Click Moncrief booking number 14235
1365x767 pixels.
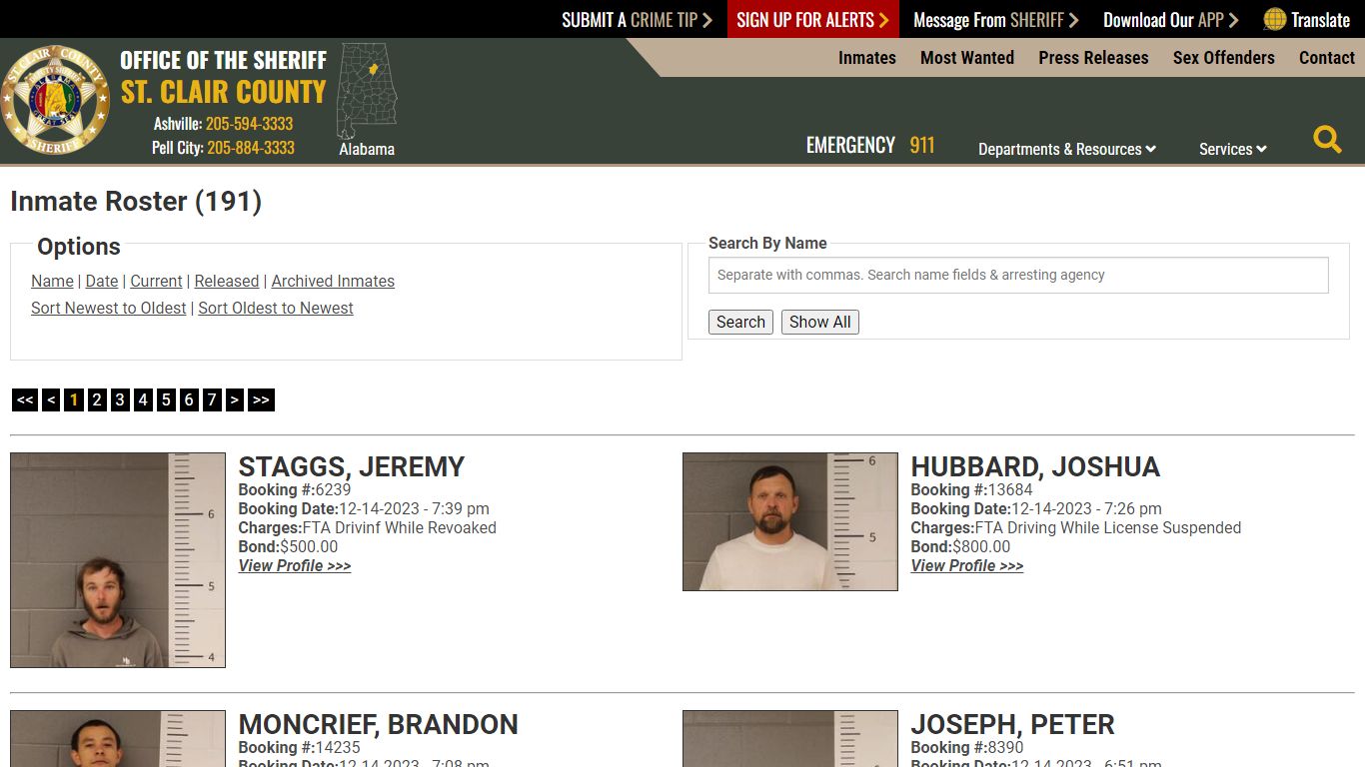tap(338, 748)
